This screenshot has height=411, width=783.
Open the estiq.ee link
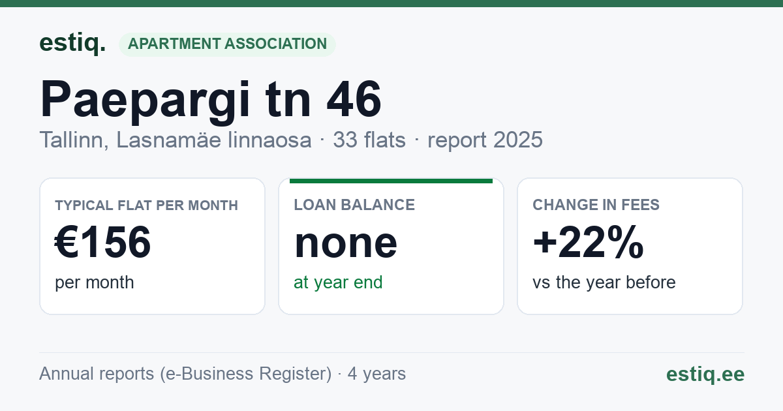[x=705, y=374]
